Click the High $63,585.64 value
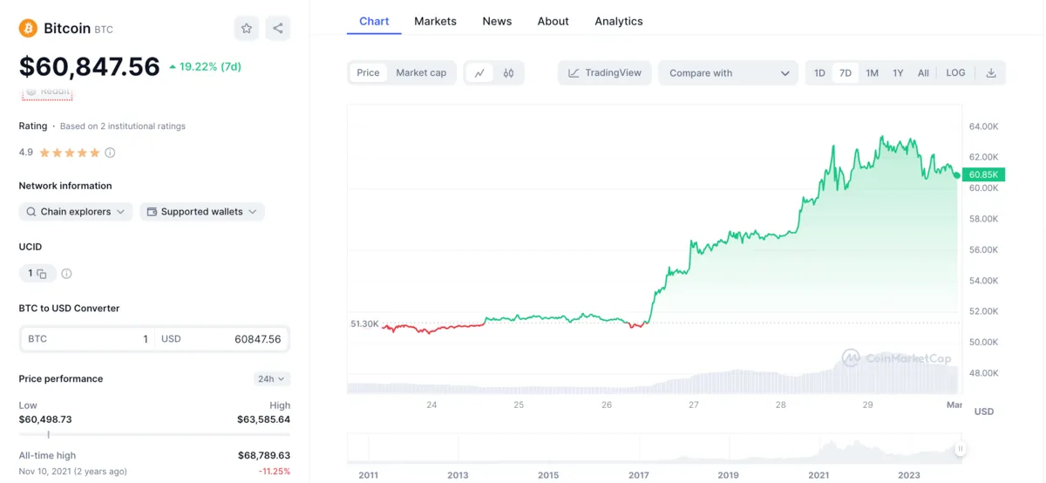Viewport: 1046px width, 483px height. coord(263,419)
